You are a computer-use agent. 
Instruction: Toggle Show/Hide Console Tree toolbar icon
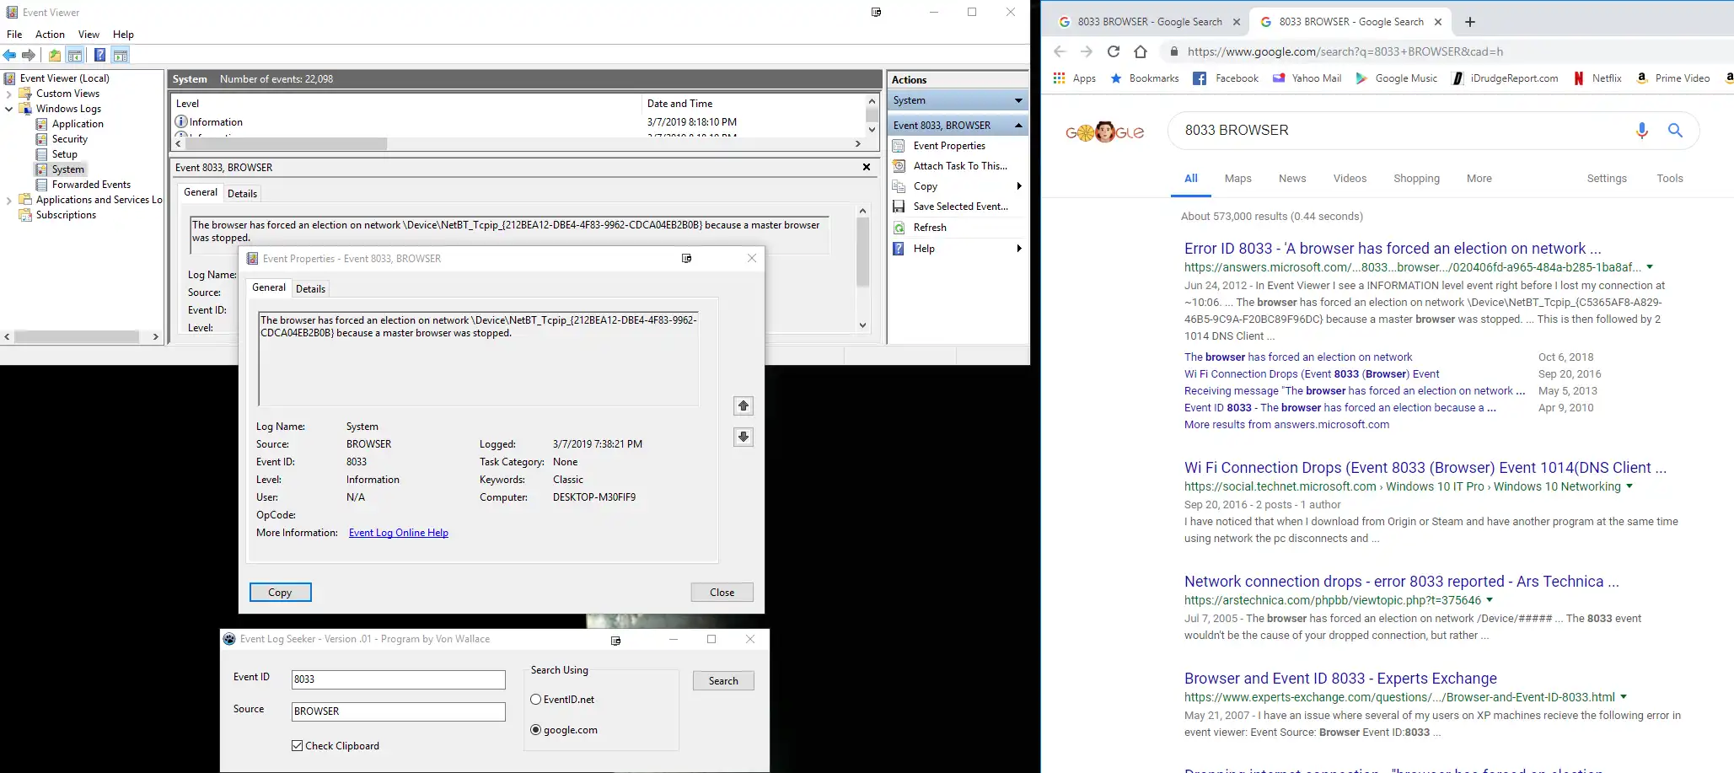[75, 56]
